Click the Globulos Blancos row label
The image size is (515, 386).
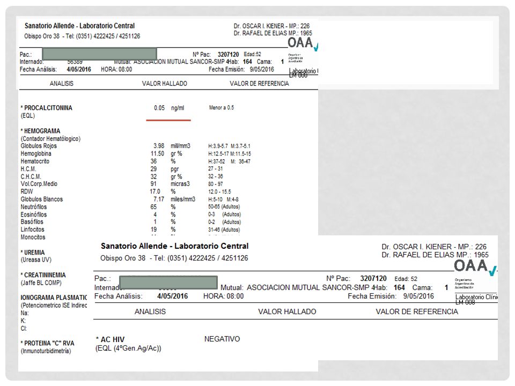42,199
